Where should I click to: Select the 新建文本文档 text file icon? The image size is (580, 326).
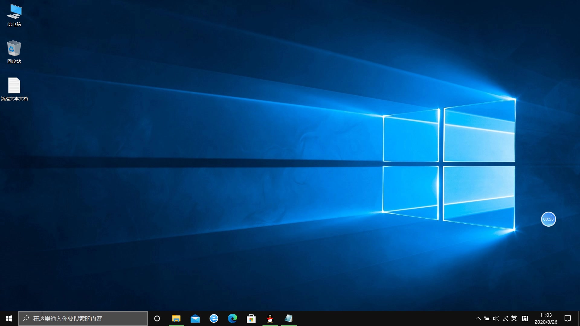click(x=14, y=89)
